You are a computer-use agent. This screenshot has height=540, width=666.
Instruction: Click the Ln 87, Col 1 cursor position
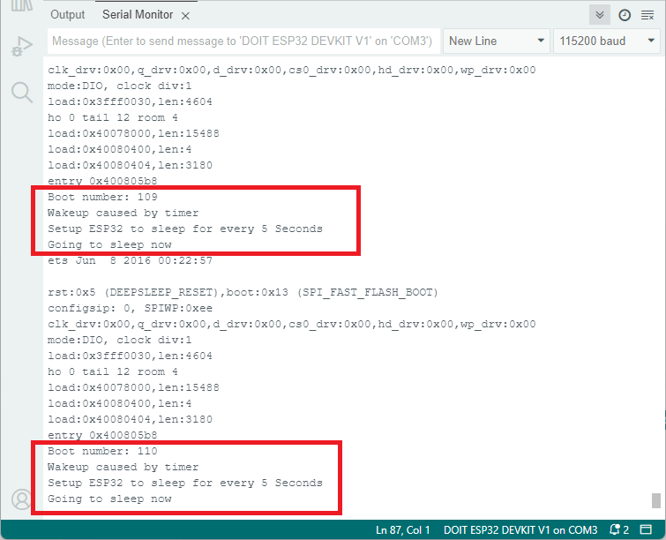[403, 529]
